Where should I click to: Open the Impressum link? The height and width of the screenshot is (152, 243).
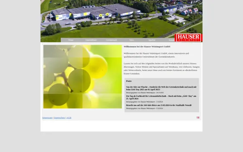point(47,118)
